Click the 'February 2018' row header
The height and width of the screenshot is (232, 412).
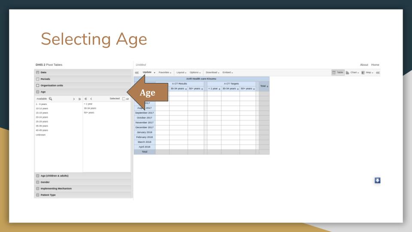(145, 137)
